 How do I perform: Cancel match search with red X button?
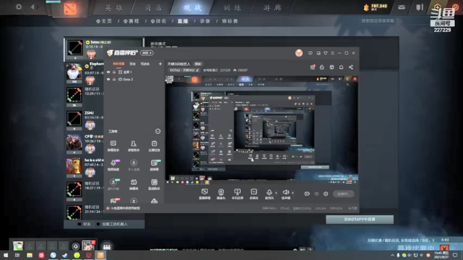(444, 248)
